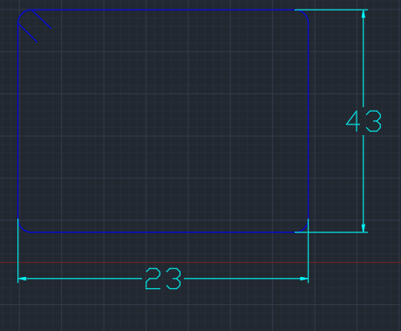Click the left edge of the blue rectangle
This screenshot has width=401, height=331.
tap(18, 120)
